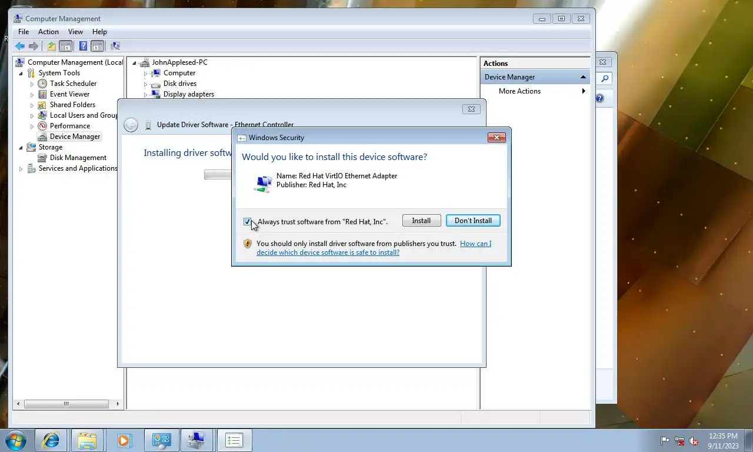This screenshot has width=753, height=452.
Task: Close the Windows Security dialog
Action: coord(497,137)
